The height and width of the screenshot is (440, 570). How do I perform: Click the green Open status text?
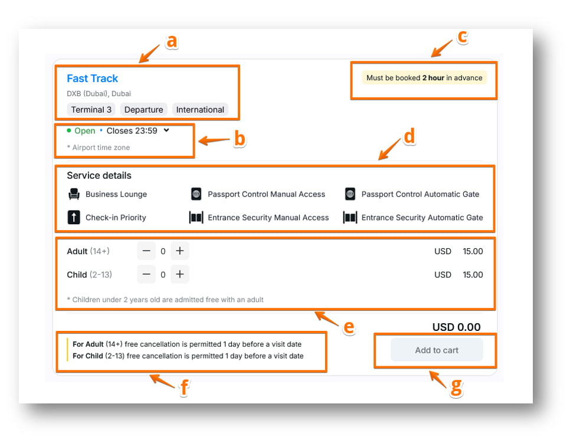pyautogui.click(x=84, y=131)
